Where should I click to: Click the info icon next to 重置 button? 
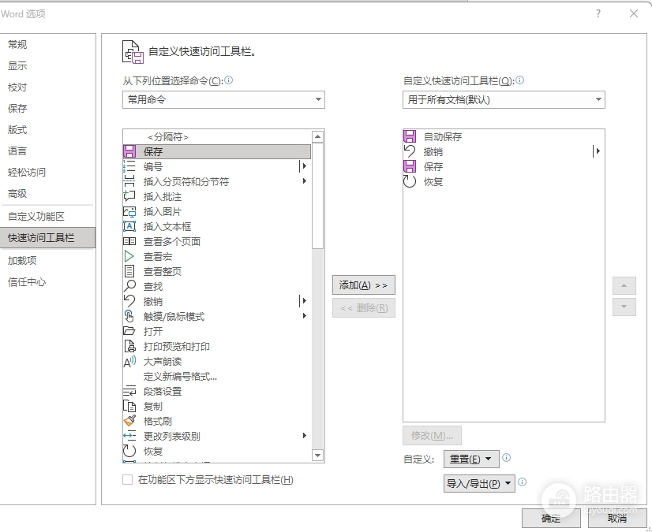507,458
